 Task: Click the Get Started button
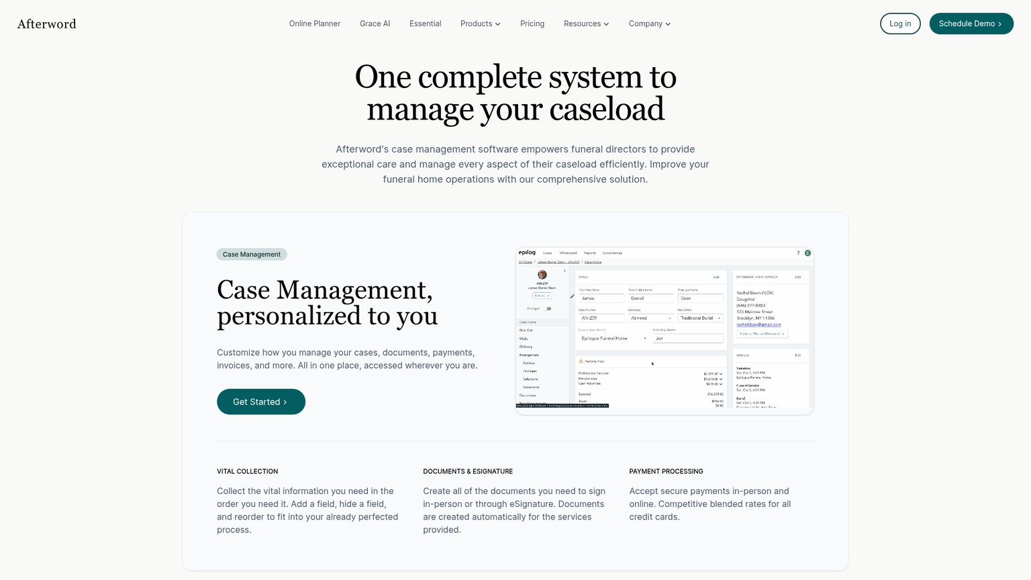261,401
